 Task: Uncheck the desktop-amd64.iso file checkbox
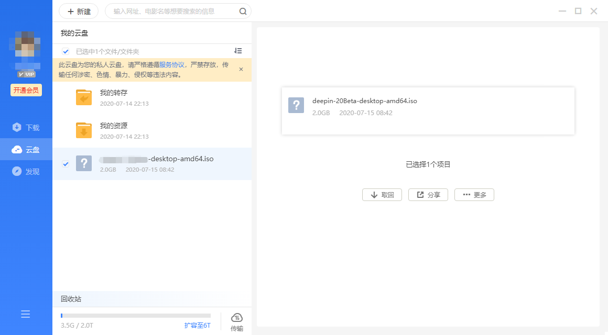click(66, 164)
